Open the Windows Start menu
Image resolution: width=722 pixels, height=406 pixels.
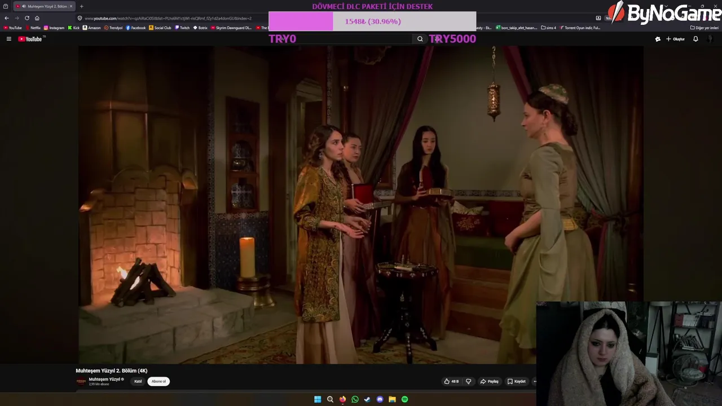coord(318,399)
